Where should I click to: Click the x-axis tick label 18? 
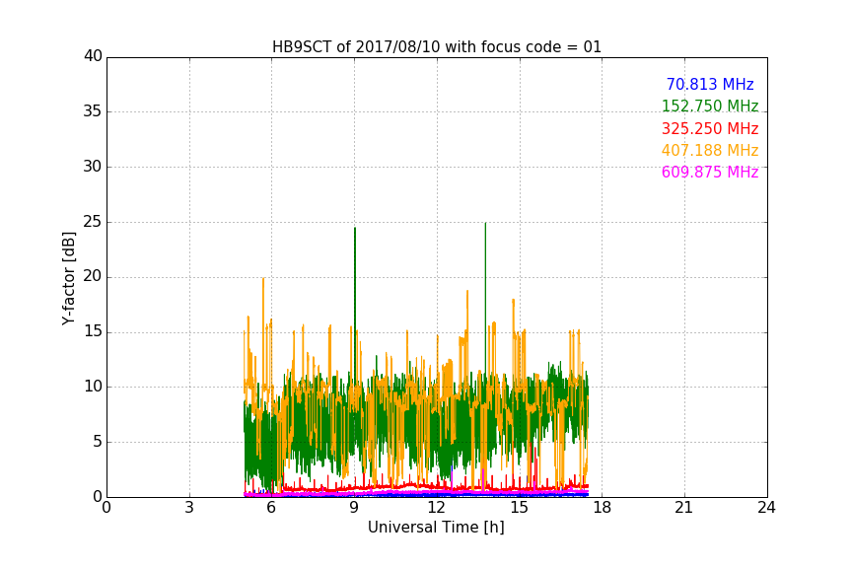tap(602, 508)
